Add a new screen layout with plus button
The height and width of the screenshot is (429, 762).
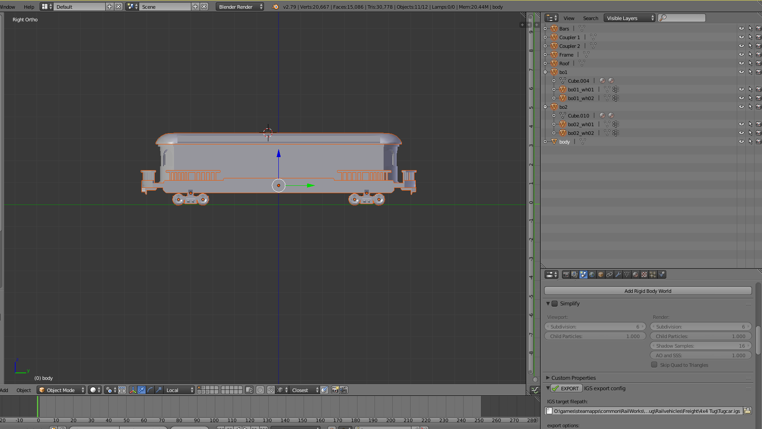[x=110, y=7]
